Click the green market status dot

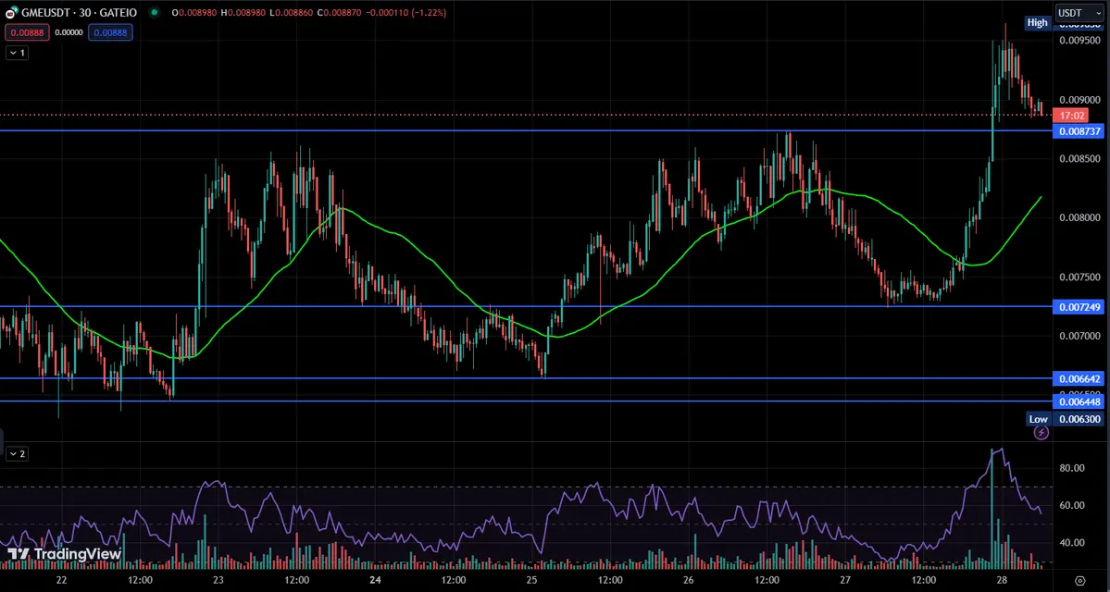point(155,14)
